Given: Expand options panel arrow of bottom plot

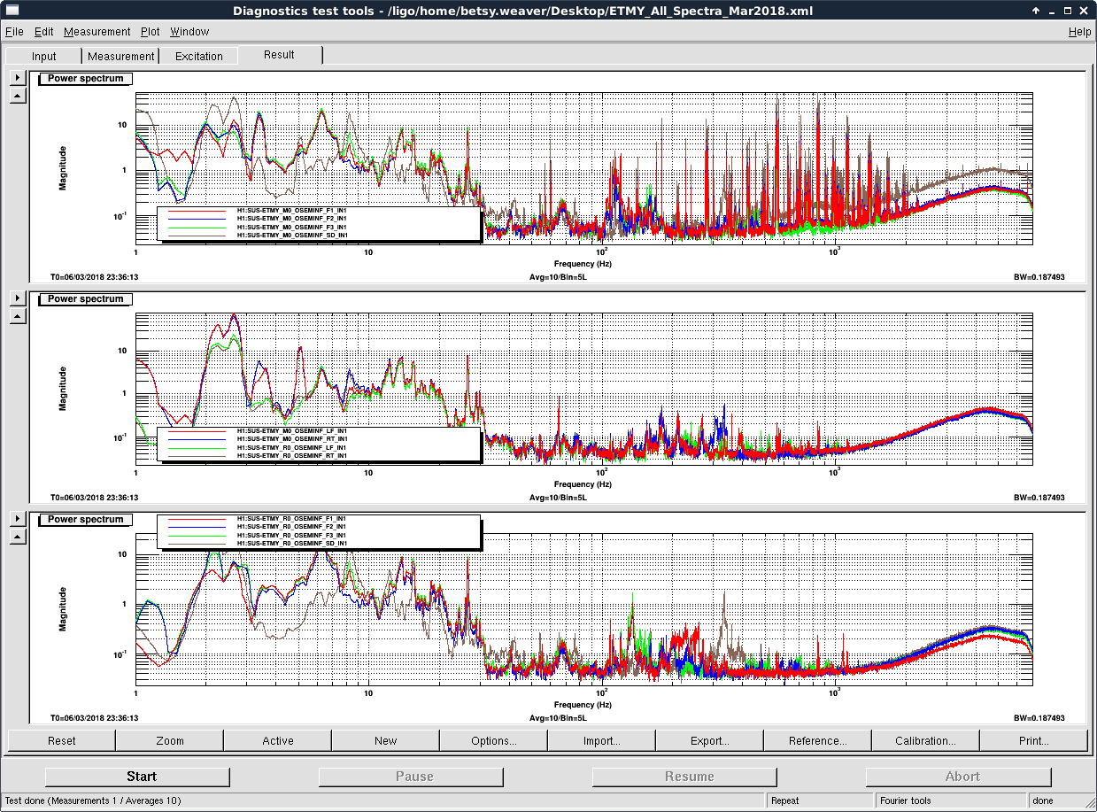Looking at the screenshot, I should (x=18, y=519).
